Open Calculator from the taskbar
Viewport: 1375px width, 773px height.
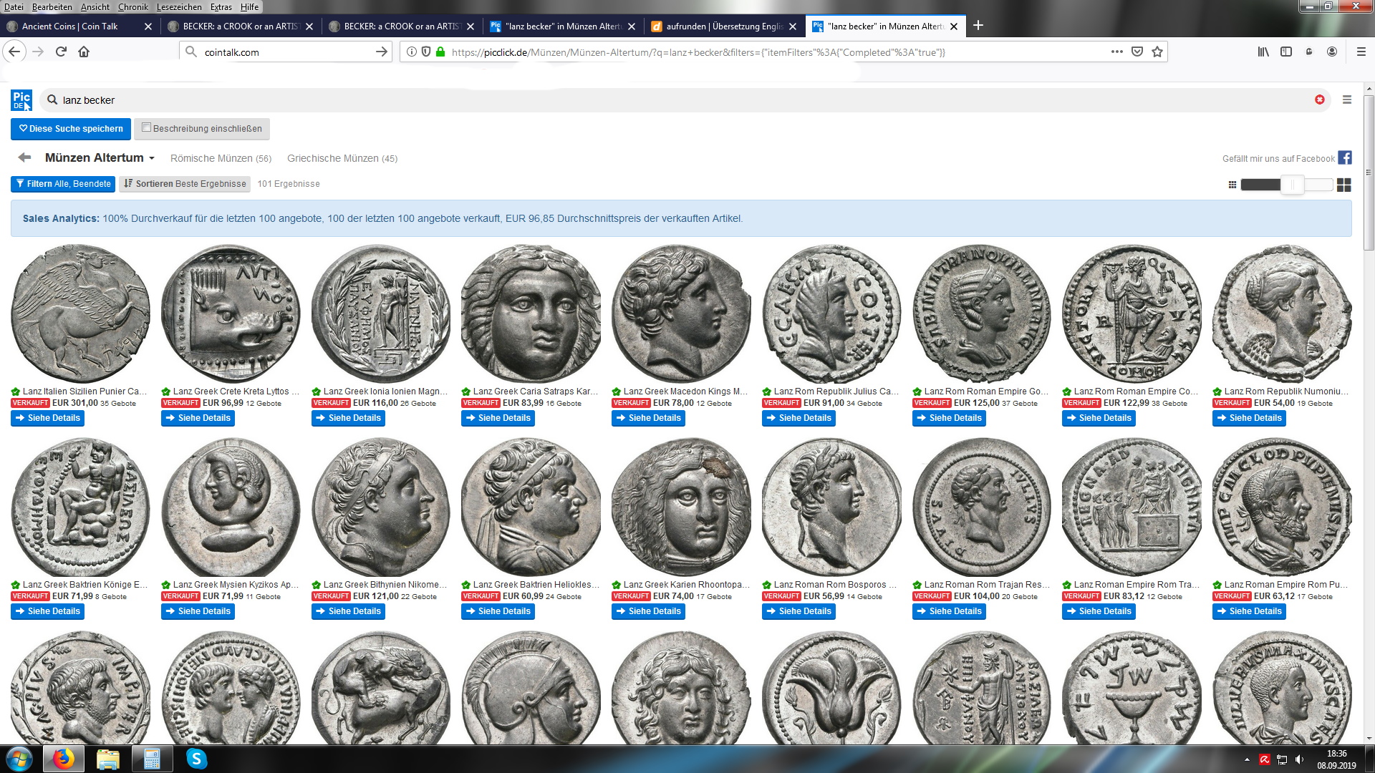(152, 759)
